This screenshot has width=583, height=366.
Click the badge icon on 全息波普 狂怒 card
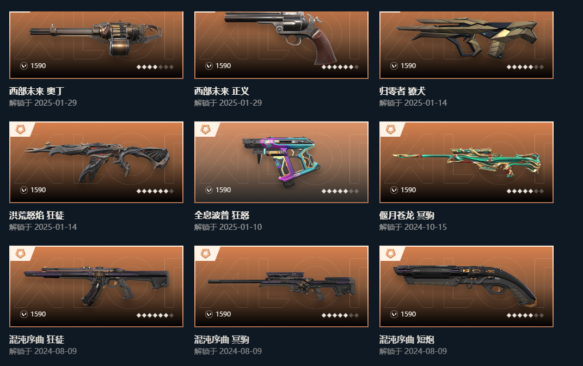click(x=206, y=130)
